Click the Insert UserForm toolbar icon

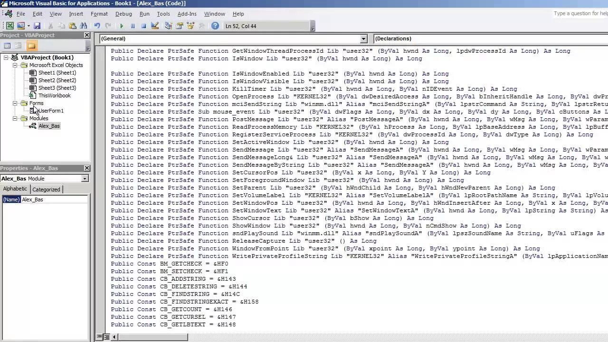click(20, 26)
